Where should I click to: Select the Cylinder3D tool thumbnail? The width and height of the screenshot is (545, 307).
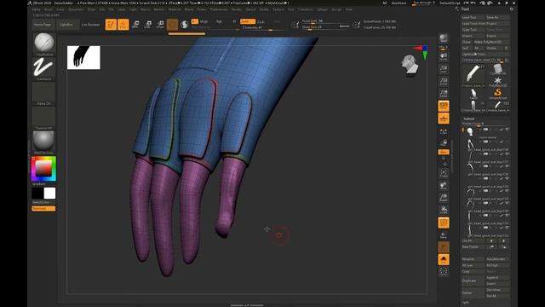[x=497, y=70]
